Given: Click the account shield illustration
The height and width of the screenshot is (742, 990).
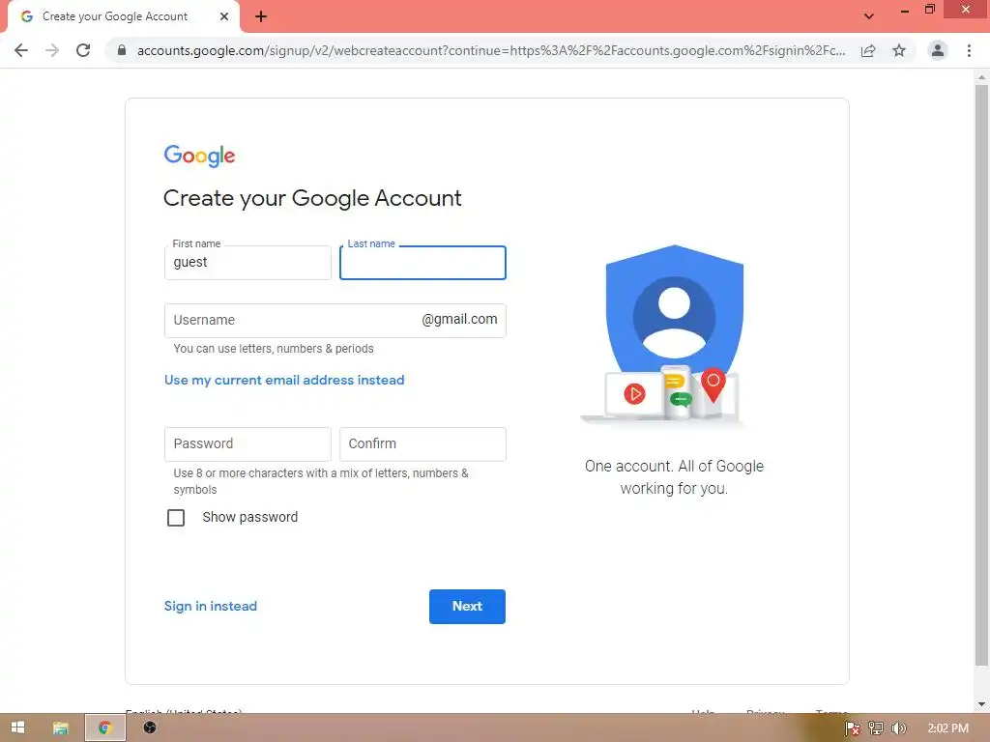Looking at the screenshot, I should 674,335.
